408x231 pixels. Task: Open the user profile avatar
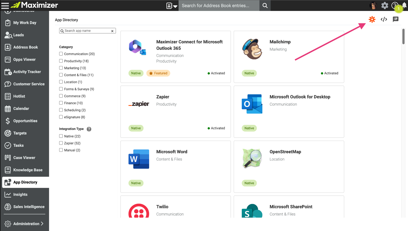tap(373, 5)
